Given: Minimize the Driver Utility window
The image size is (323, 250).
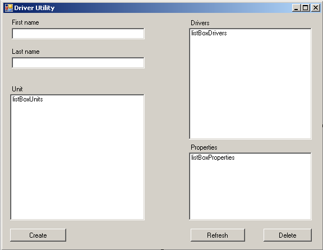Looking at the screenshot, I should (x=296, y=8).
